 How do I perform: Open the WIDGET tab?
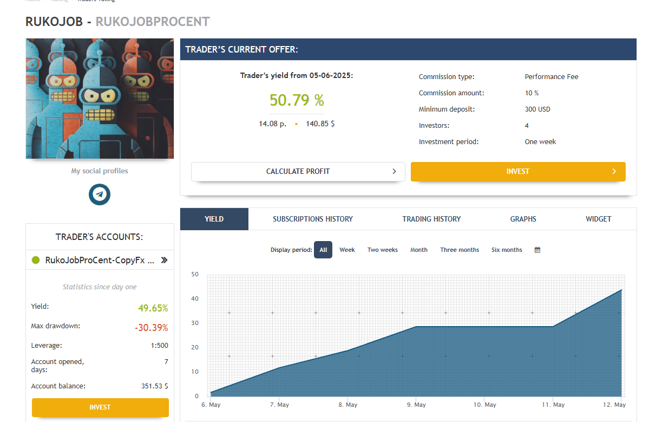599,219
